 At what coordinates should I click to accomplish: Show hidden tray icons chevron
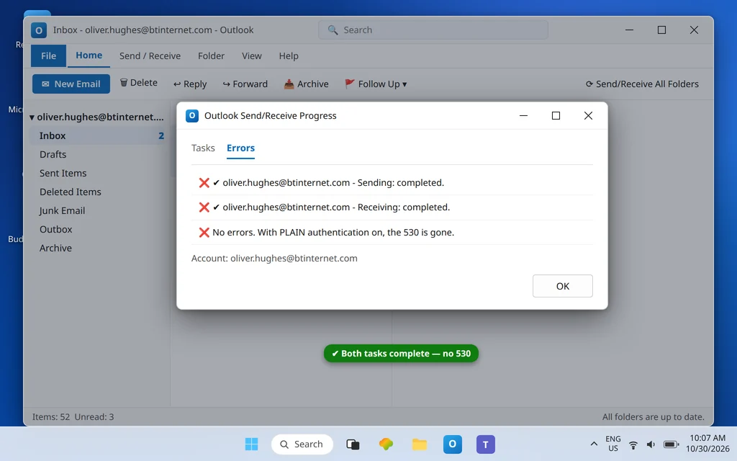(x=594, y=444)
